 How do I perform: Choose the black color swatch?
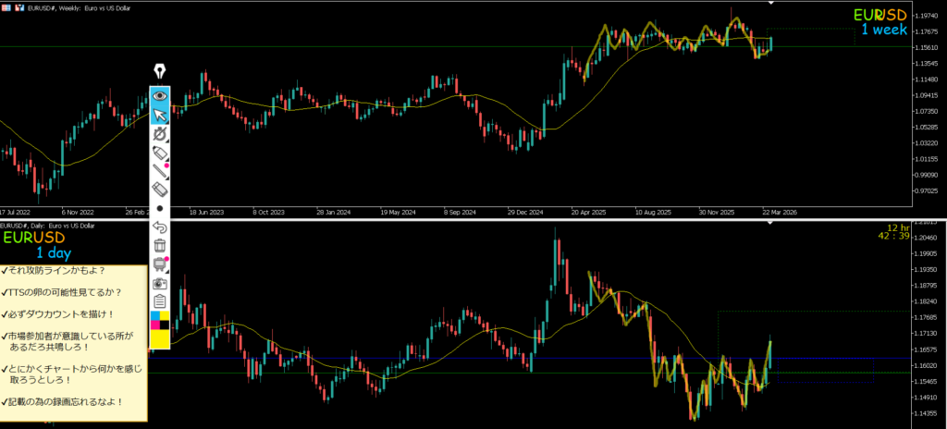tap(165, 325)
